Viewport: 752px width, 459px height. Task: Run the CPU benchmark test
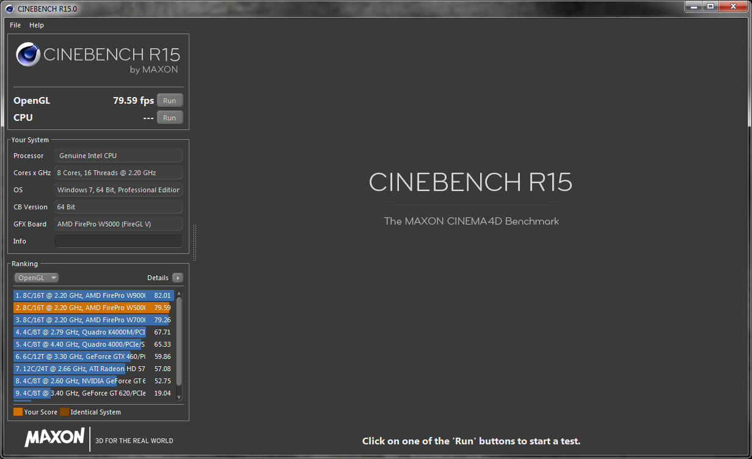click(170, 118)
